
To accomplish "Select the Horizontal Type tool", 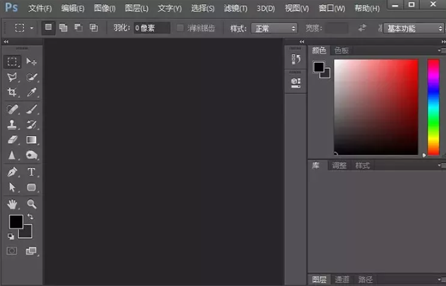I will pyautogui.click(x=31, y=172).
